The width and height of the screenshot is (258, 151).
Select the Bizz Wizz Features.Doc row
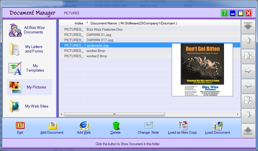click(150, 29)
